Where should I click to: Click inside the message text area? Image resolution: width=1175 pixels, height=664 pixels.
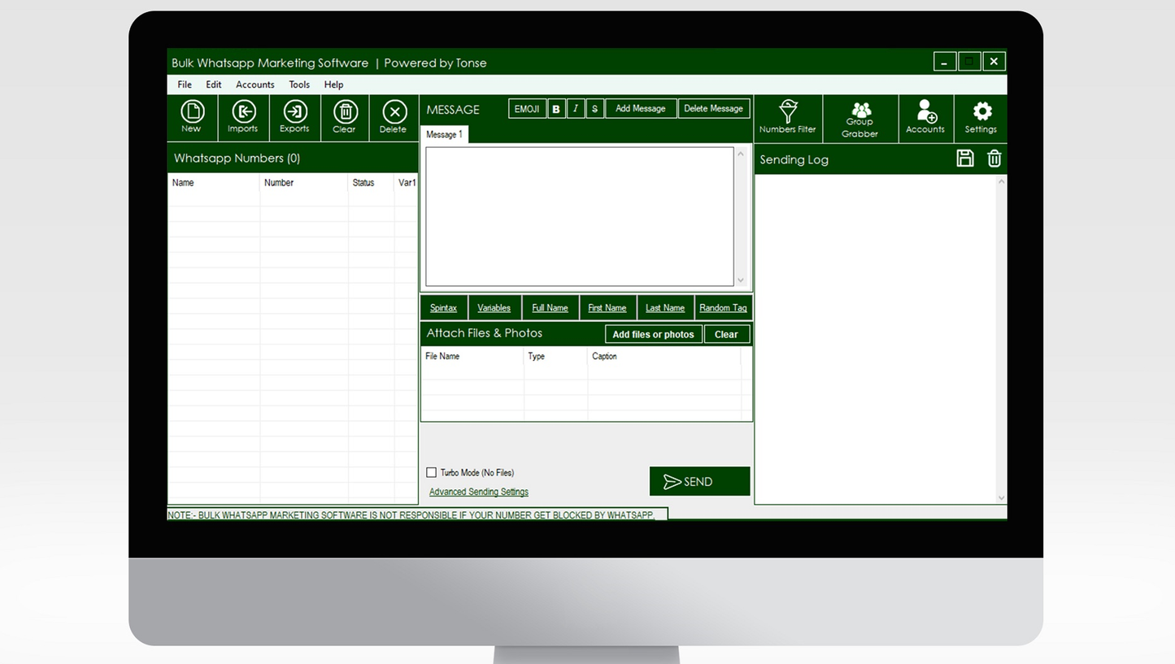point(579,216)
